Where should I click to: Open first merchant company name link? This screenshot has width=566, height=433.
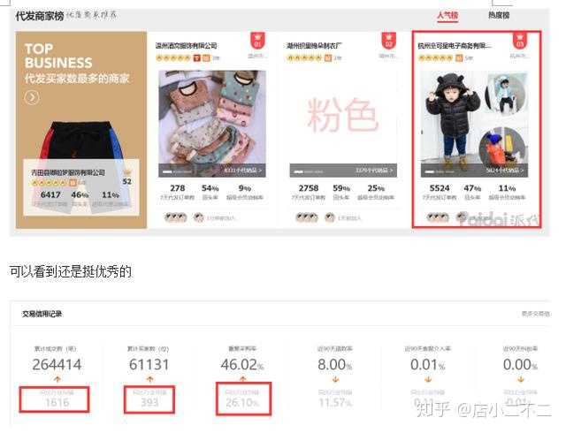coord(186,45)
